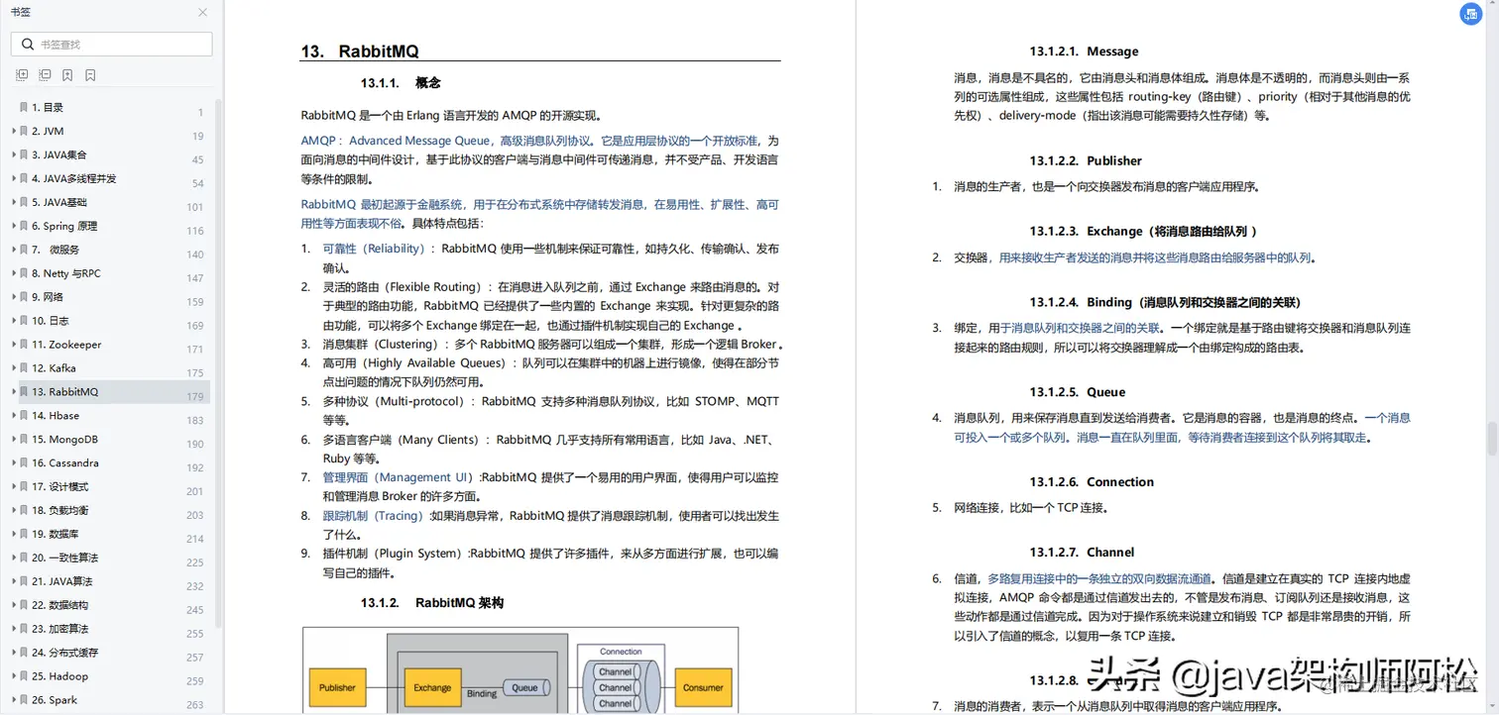Click blue text 跟踪机制（Tracing）
Screen dimensions: 1499x715
coord(376,516)
